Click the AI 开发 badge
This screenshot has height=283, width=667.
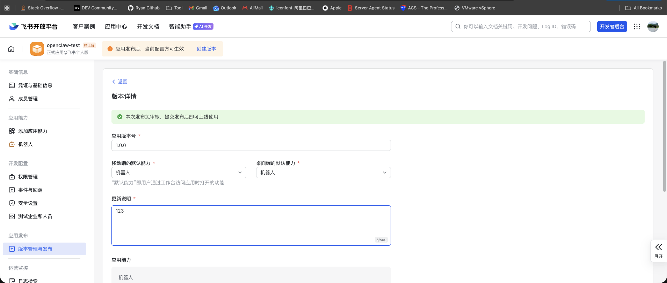tap(203, 26)
